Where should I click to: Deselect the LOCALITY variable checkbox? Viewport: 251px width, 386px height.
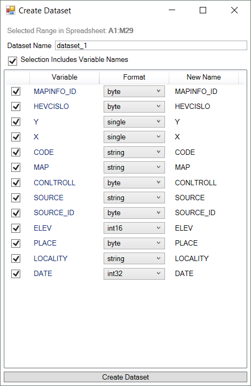(16, 258)
